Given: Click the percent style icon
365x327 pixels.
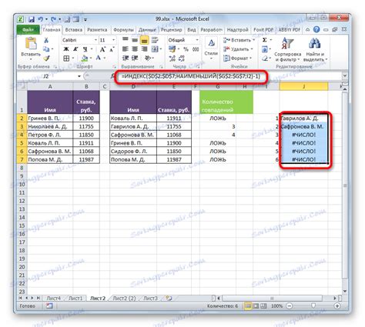Looking at the screenshot, I should pyautogui.click(x=186, y=49).
